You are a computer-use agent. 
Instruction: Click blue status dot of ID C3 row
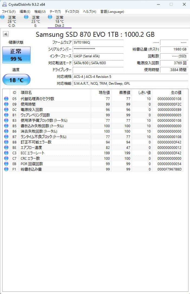coord(6,153)
